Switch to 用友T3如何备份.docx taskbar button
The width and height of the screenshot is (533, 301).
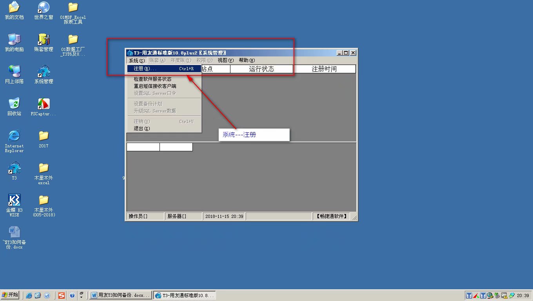click(x=120, y=295)
